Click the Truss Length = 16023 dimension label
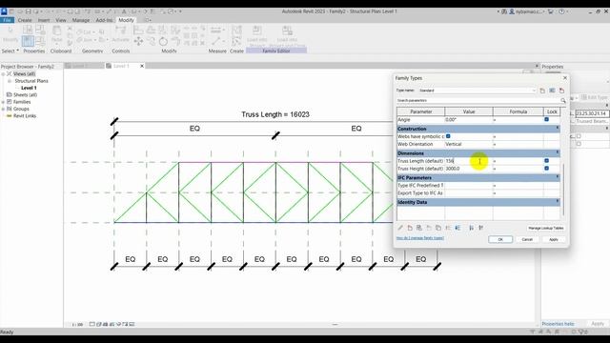 [x=275, y=114]
